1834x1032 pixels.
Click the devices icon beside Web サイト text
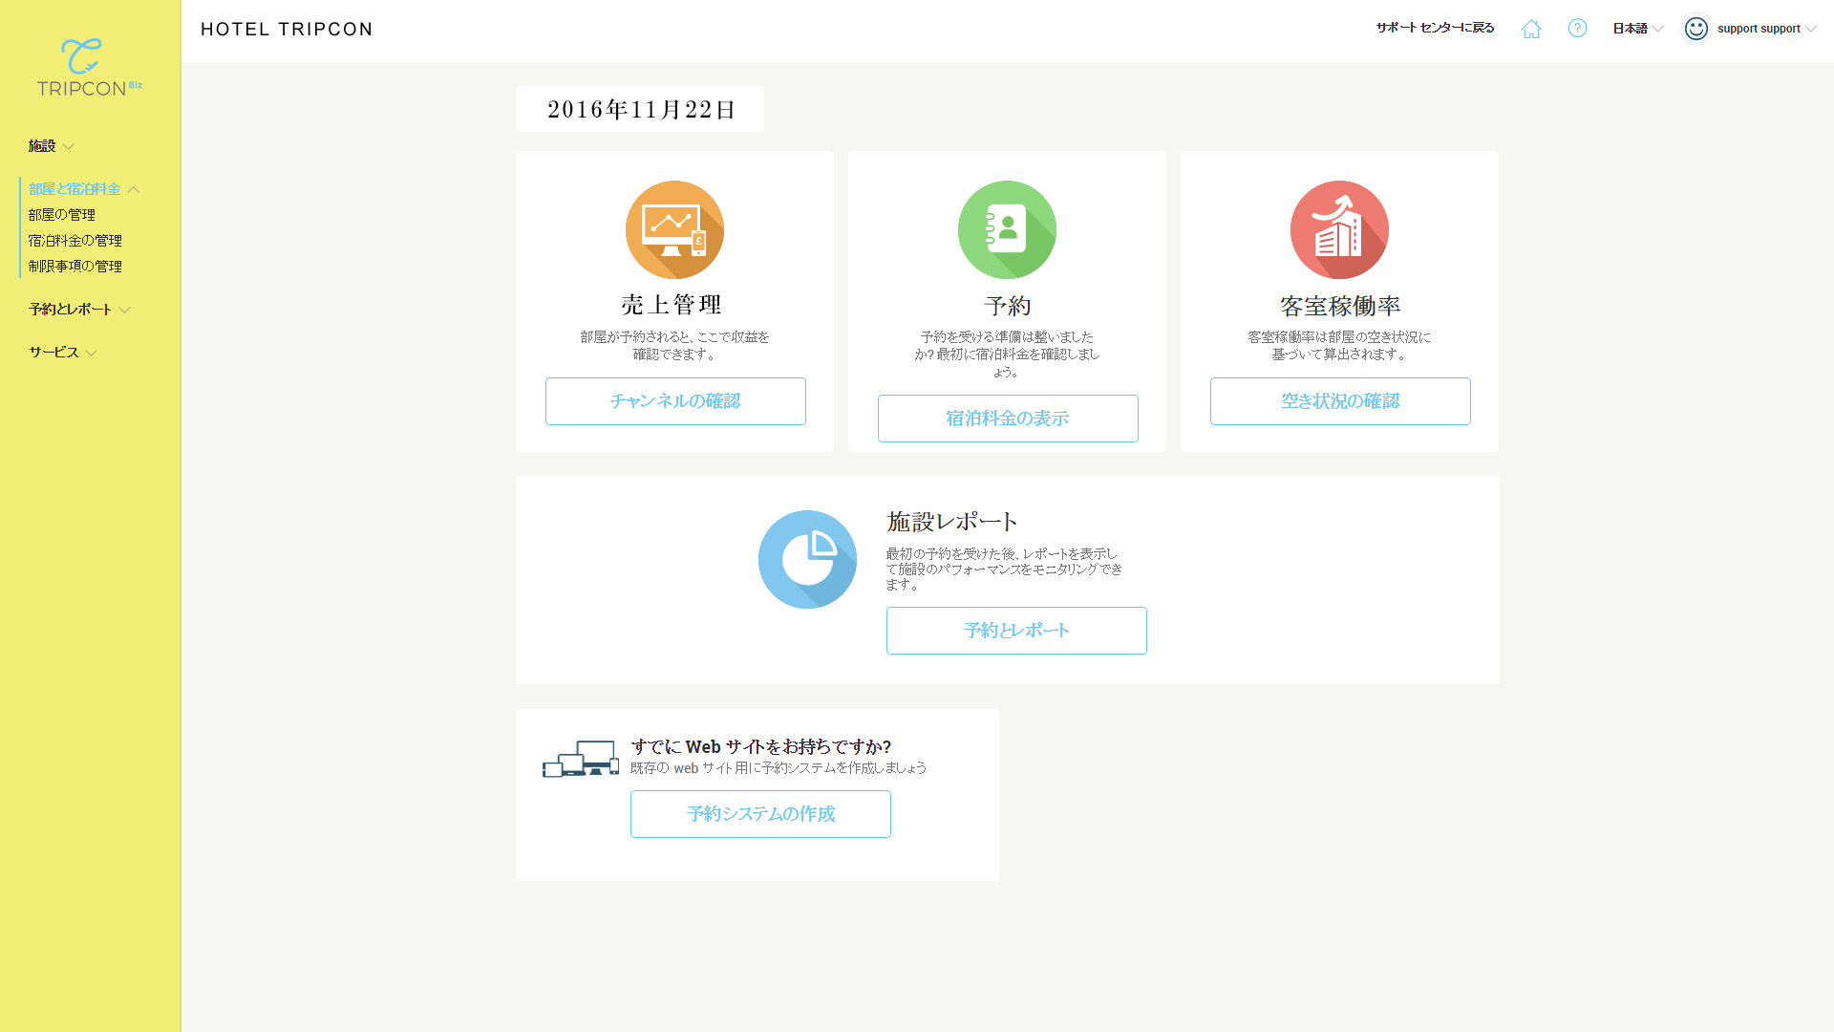[581, 759]
